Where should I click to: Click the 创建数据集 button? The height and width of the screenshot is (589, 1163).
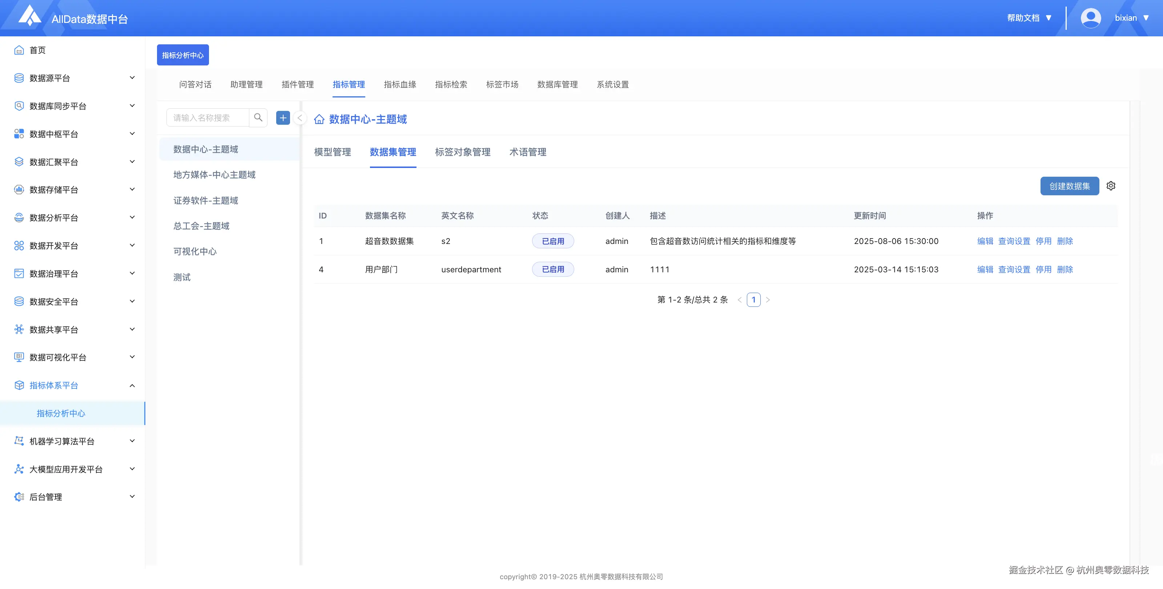click(1069, 186)
